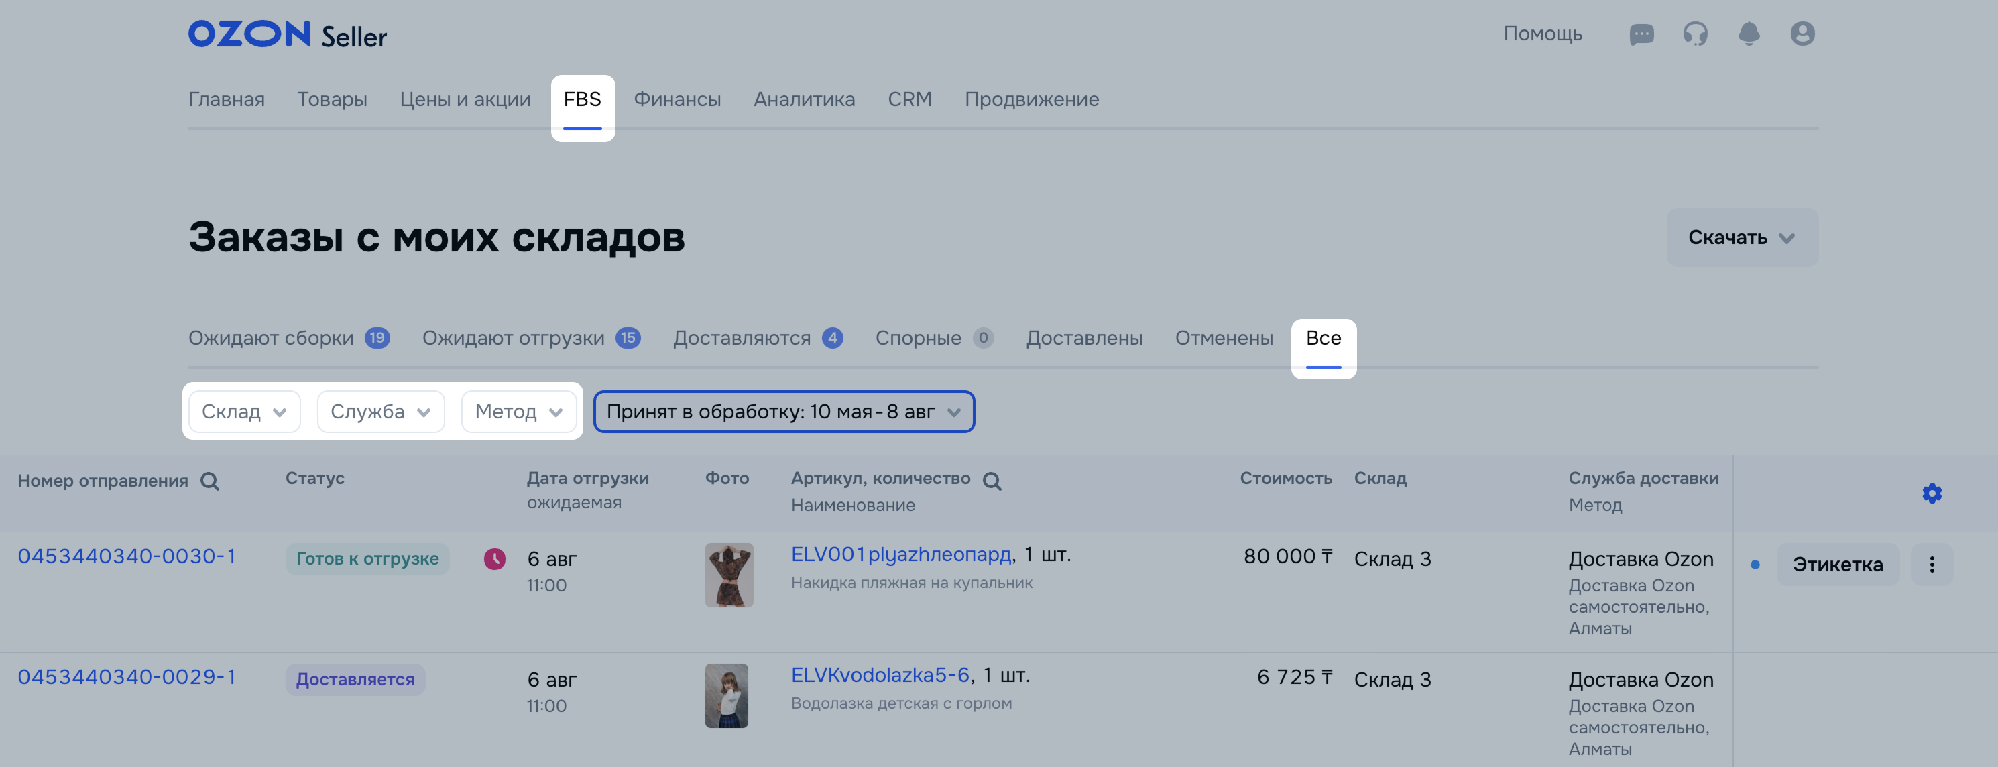Open article ELVKvodolazka5-6 link

tap(880, 676)
